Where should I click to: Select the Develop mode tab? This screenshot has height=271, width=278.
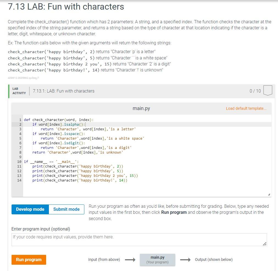click(30, 209)
